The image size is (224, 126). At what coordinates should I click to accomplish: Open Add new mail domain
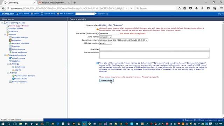pos(25,76)
